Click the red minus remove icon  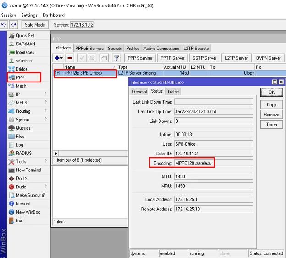(70, 58)
